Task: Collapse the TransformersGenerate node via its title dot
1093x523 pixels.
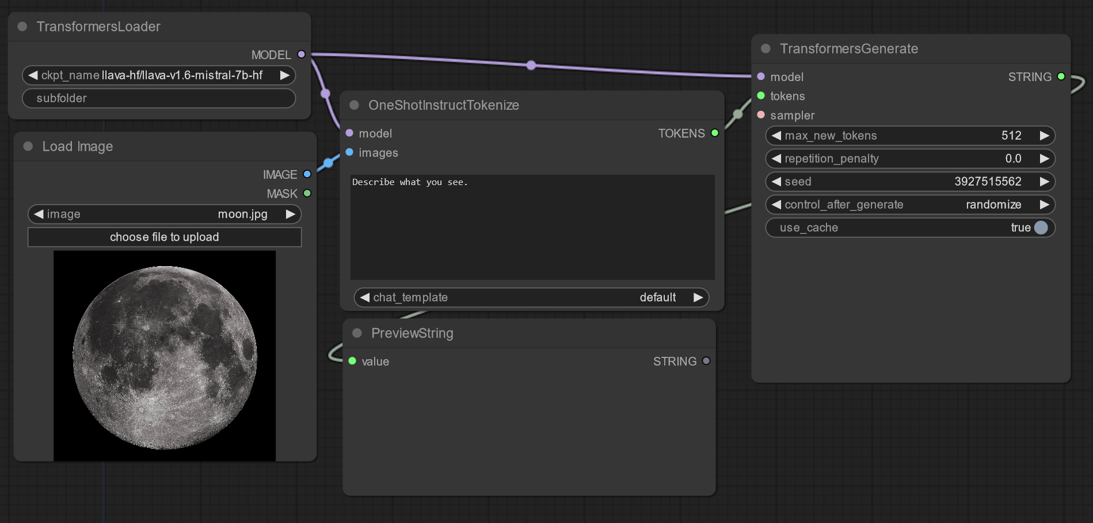Action: [x=766, y=49]
